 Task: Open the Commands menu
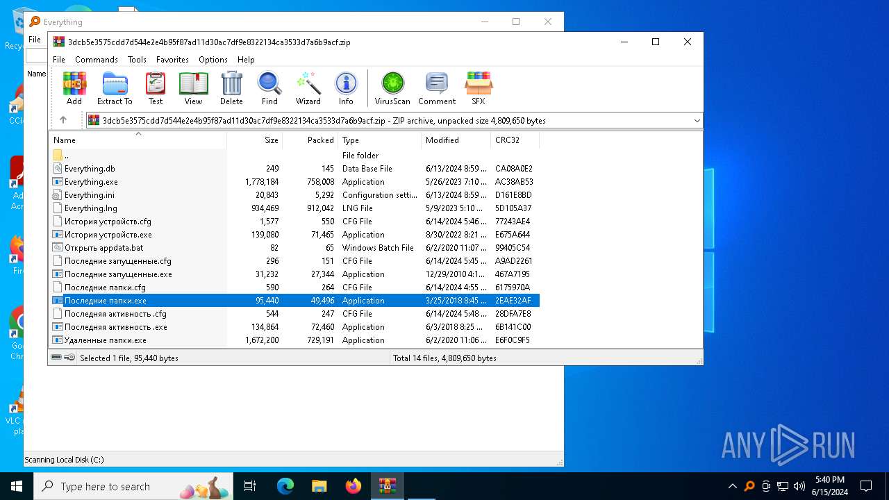97,60
